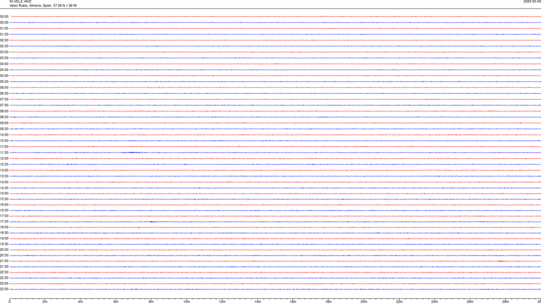Pick the 03:00 time label
Screen dimensions: 541x304
click(x=4, y=52)
